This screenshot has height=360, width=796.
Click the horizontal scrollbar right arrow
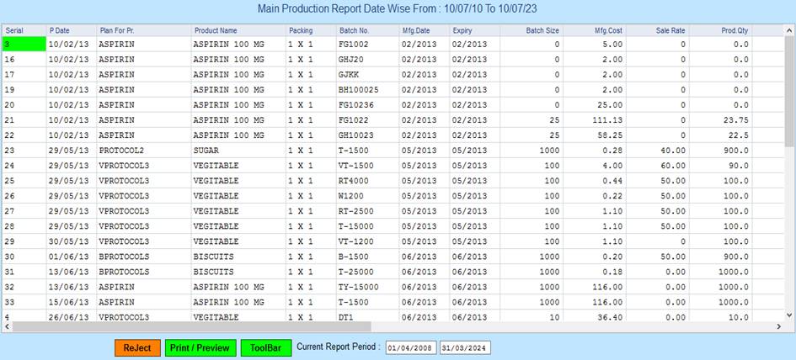coord(779,326)
